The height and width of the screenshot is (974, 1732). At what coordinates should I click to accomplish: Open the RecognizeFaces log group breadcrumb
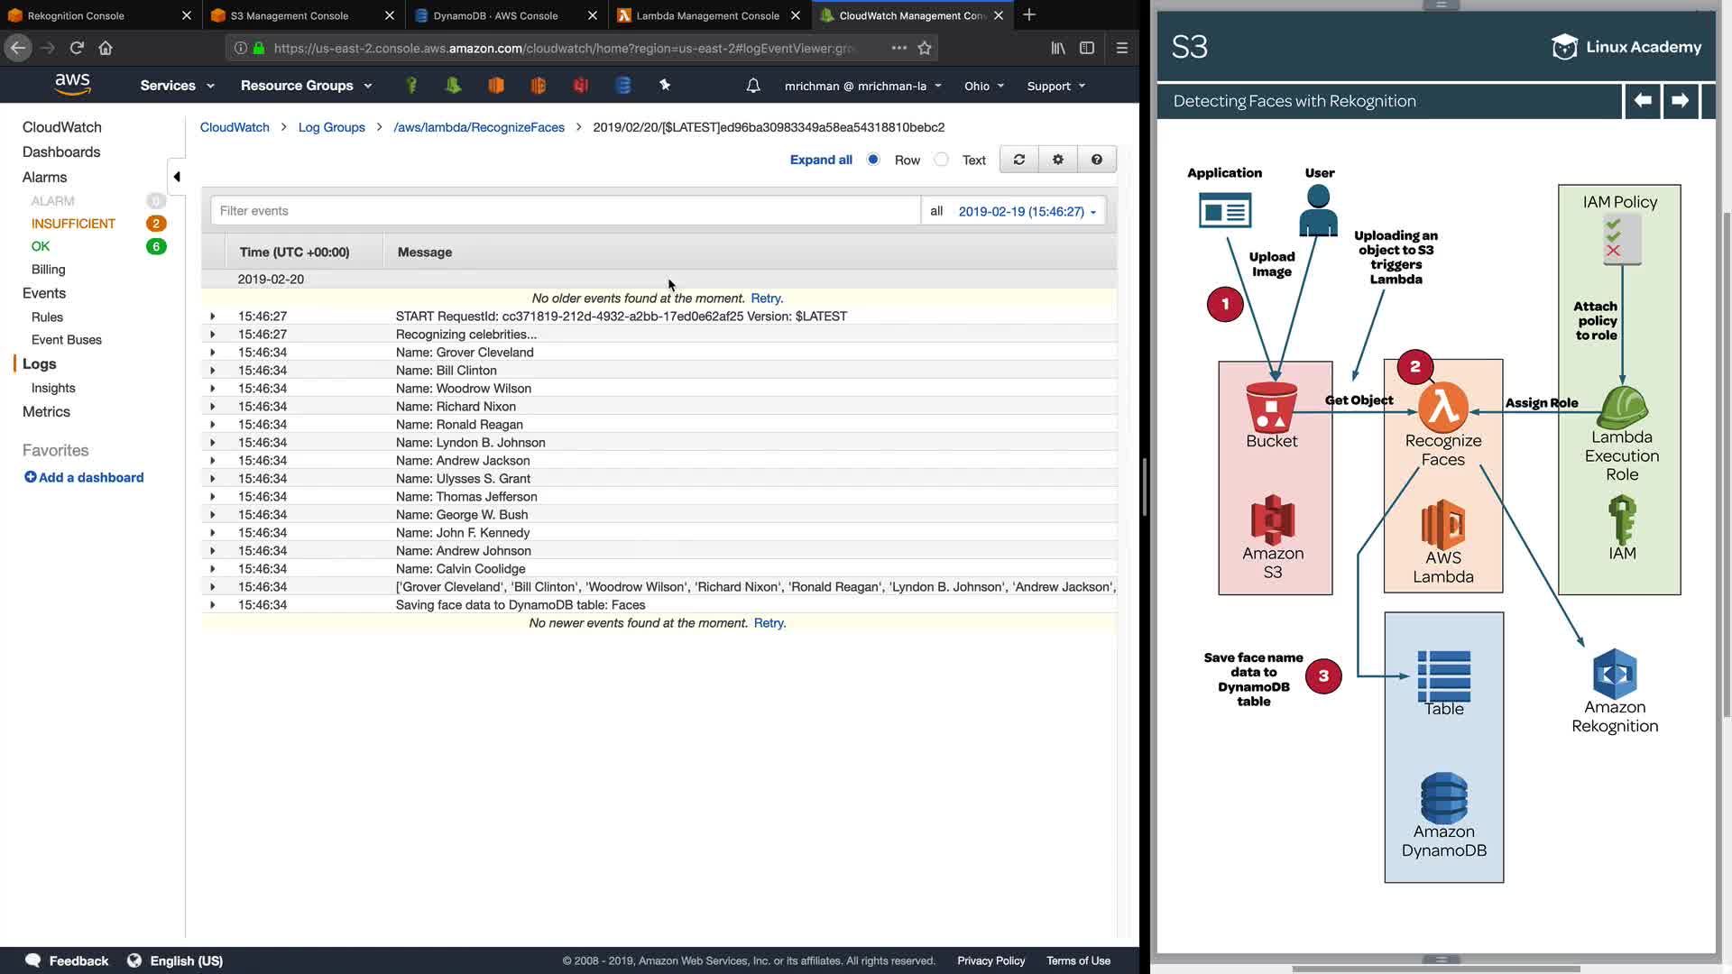[x=479, y=127]
